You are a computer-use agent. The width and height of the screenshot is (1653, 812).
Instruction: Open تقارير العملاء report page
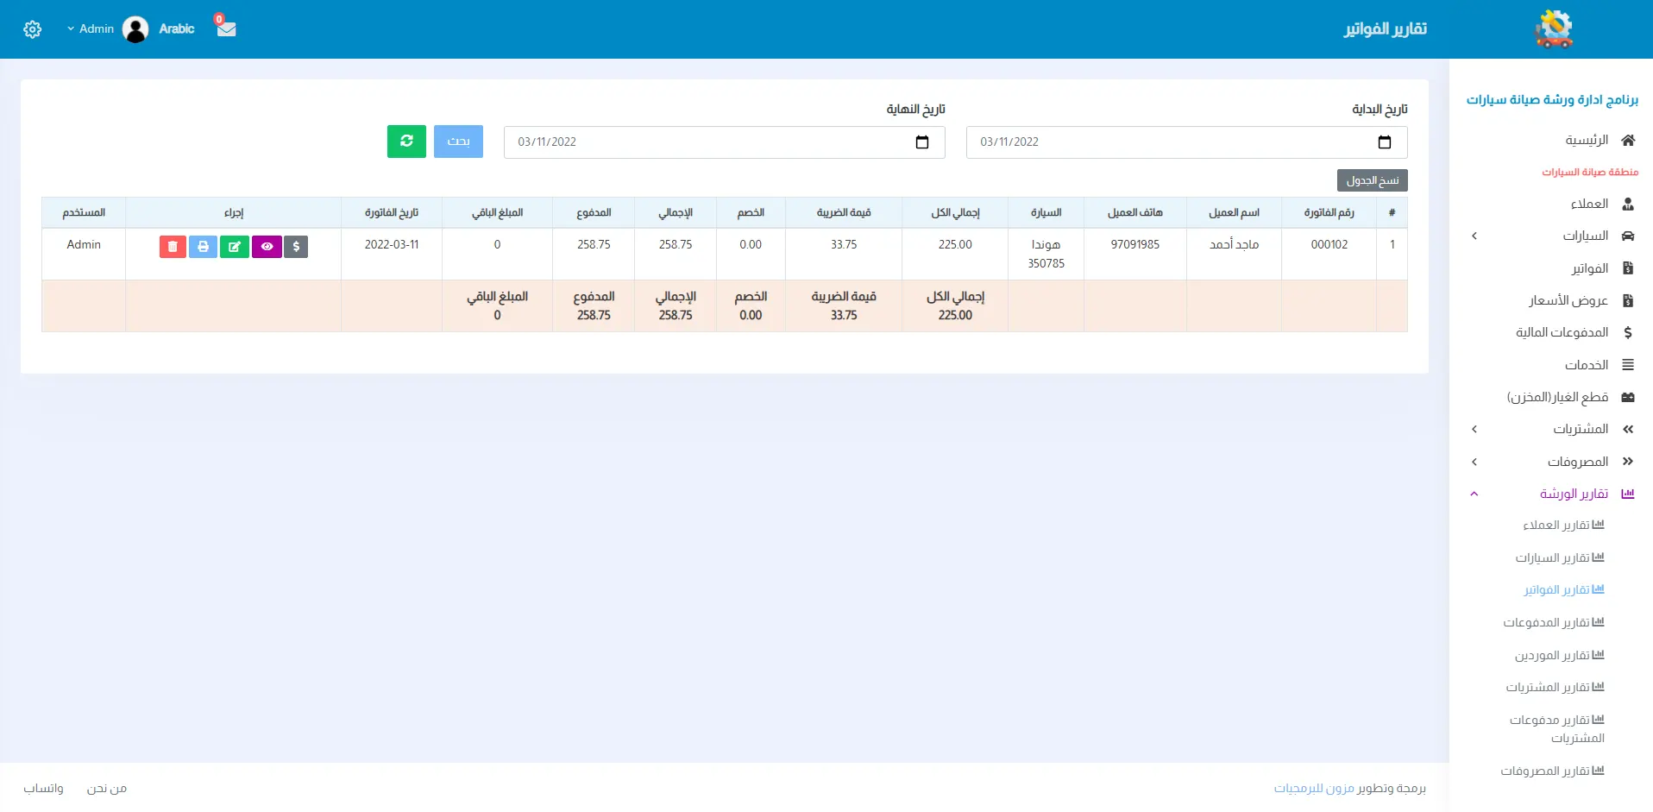coord(1562,526)
